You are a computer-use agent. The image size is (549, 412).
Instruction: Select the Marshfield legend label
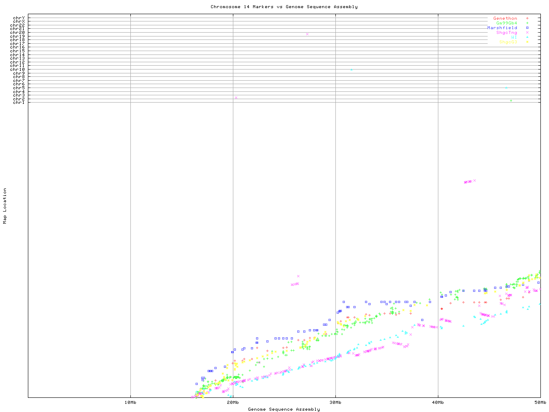(502, 28)
